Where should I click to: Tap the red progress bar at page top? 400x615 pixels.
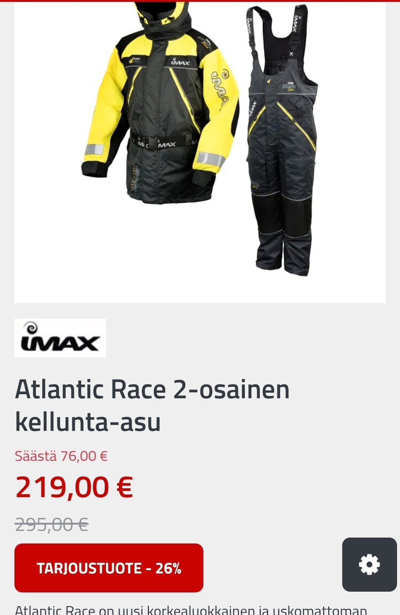[x=200, y=1]
